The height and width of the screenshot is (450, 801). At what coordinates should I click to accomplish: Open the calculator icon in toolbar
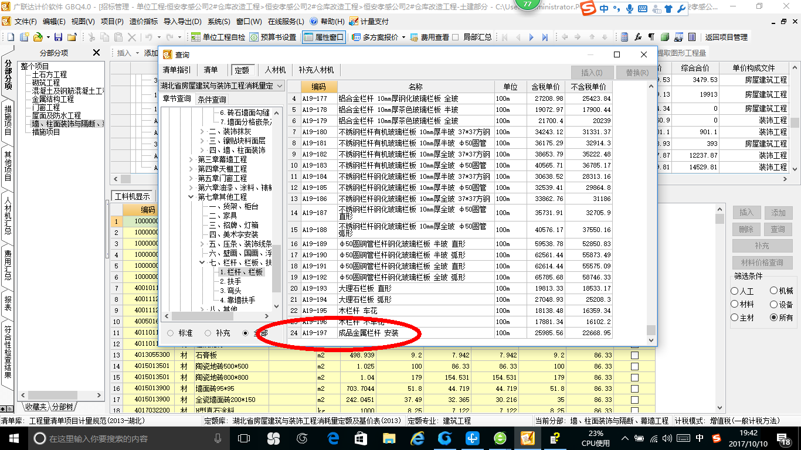pos(624,37)
